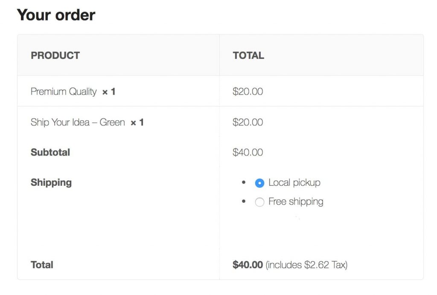This screenshot has width=437, height=295.
Task: Click the bold $40.00 order total
Action: 248,265
